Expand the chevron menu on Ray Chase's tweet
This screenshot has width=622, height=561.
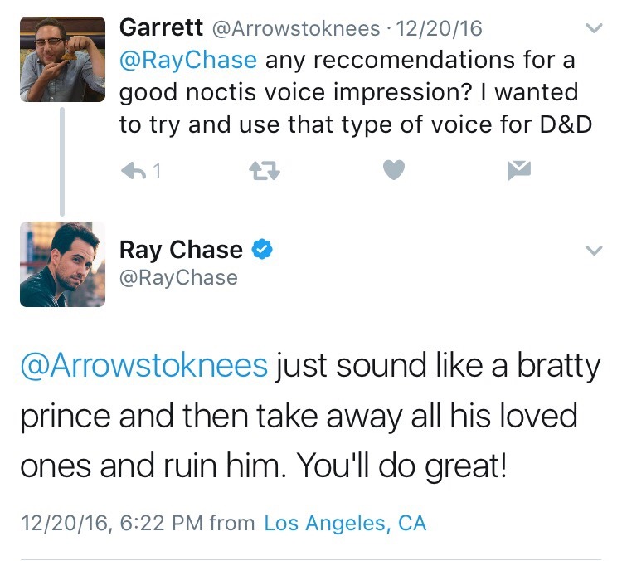[594, 250]
